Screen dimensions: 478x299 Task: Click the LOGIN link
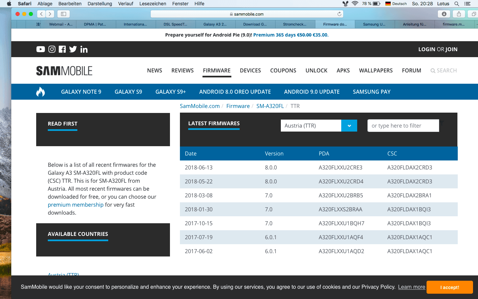[427, 49]
